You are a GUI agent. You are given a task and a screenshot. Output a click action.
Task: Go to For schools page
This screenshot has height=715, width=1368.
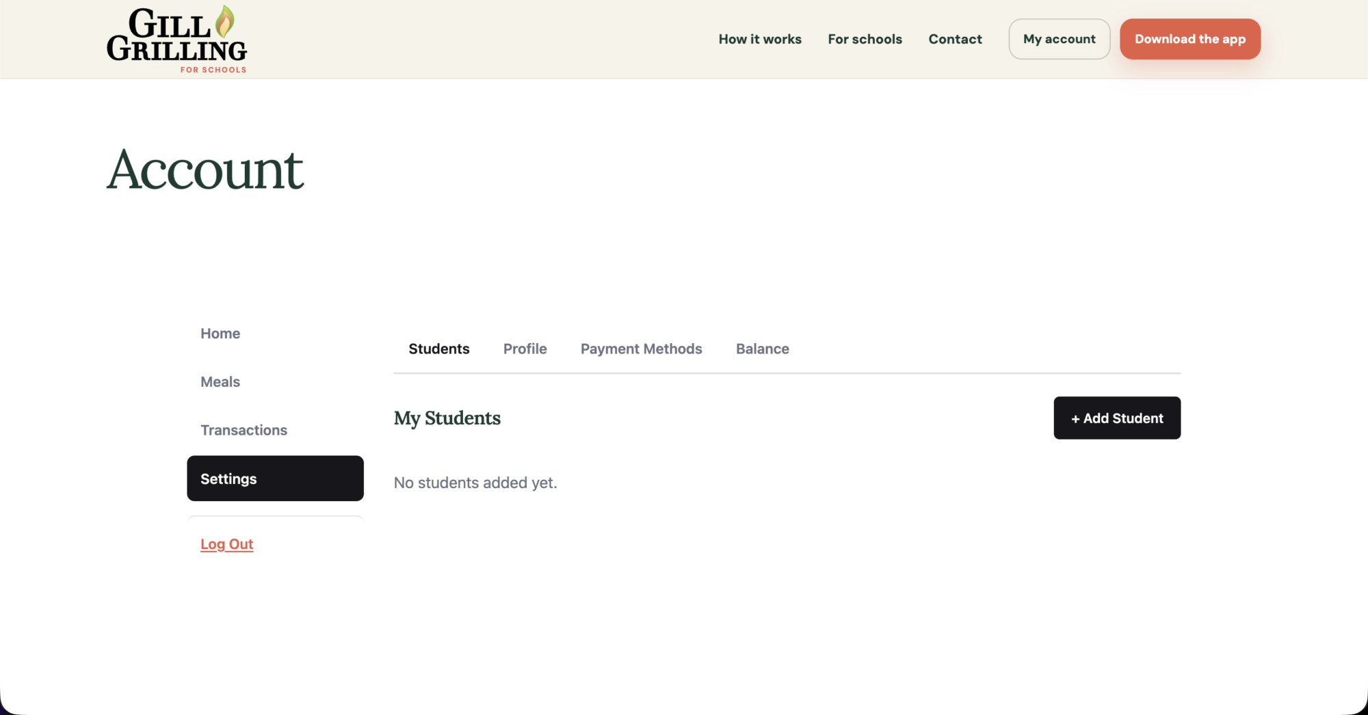tap(865, 39)
